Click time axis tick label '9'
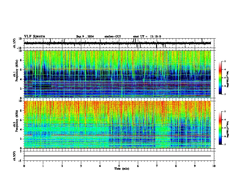This screenshot has height=186, width=241. tap(195, 166)
